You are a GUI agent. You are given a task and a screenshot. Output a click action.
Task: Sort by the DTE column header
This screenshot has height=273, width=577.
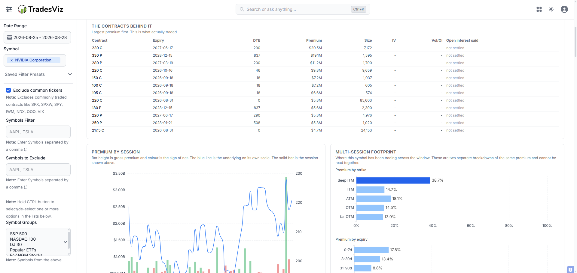point(257,40)
